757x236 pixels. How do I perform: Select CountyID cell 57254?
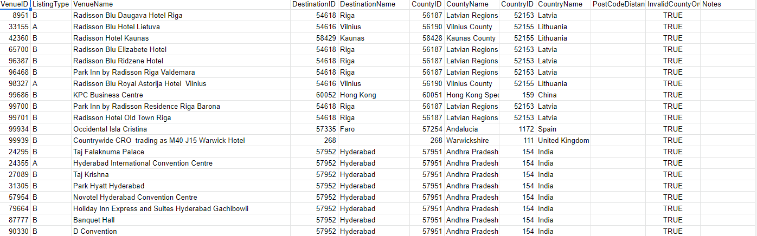(x=427, y=129)
